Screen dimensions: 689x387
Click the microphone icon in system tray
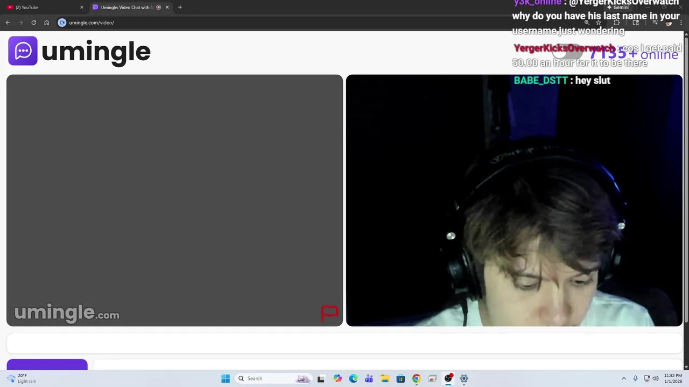[636, 378]
